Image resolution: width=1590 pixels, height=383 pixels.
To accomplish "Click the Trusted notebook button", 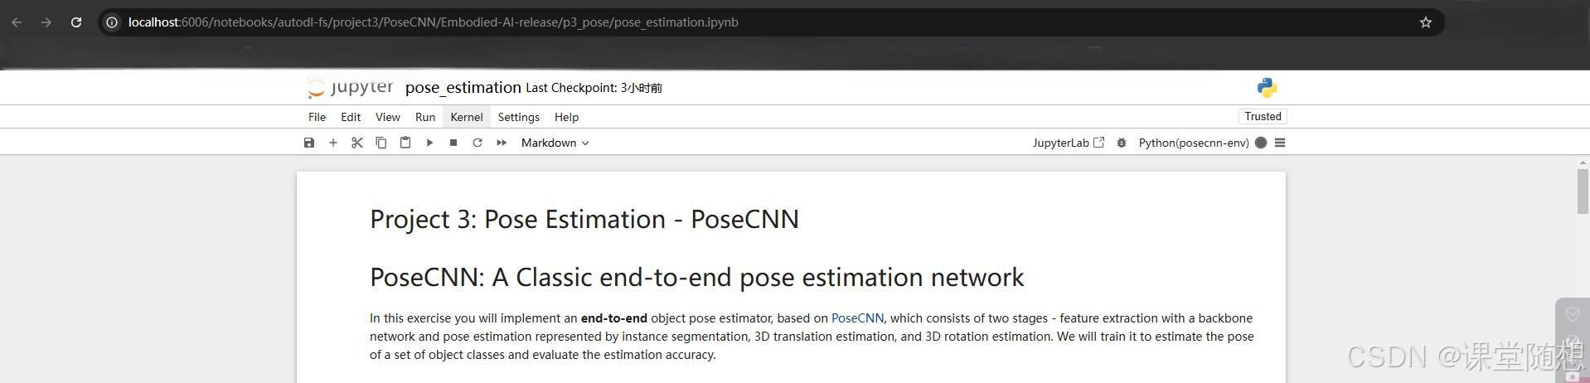I will pos(1263,116).
